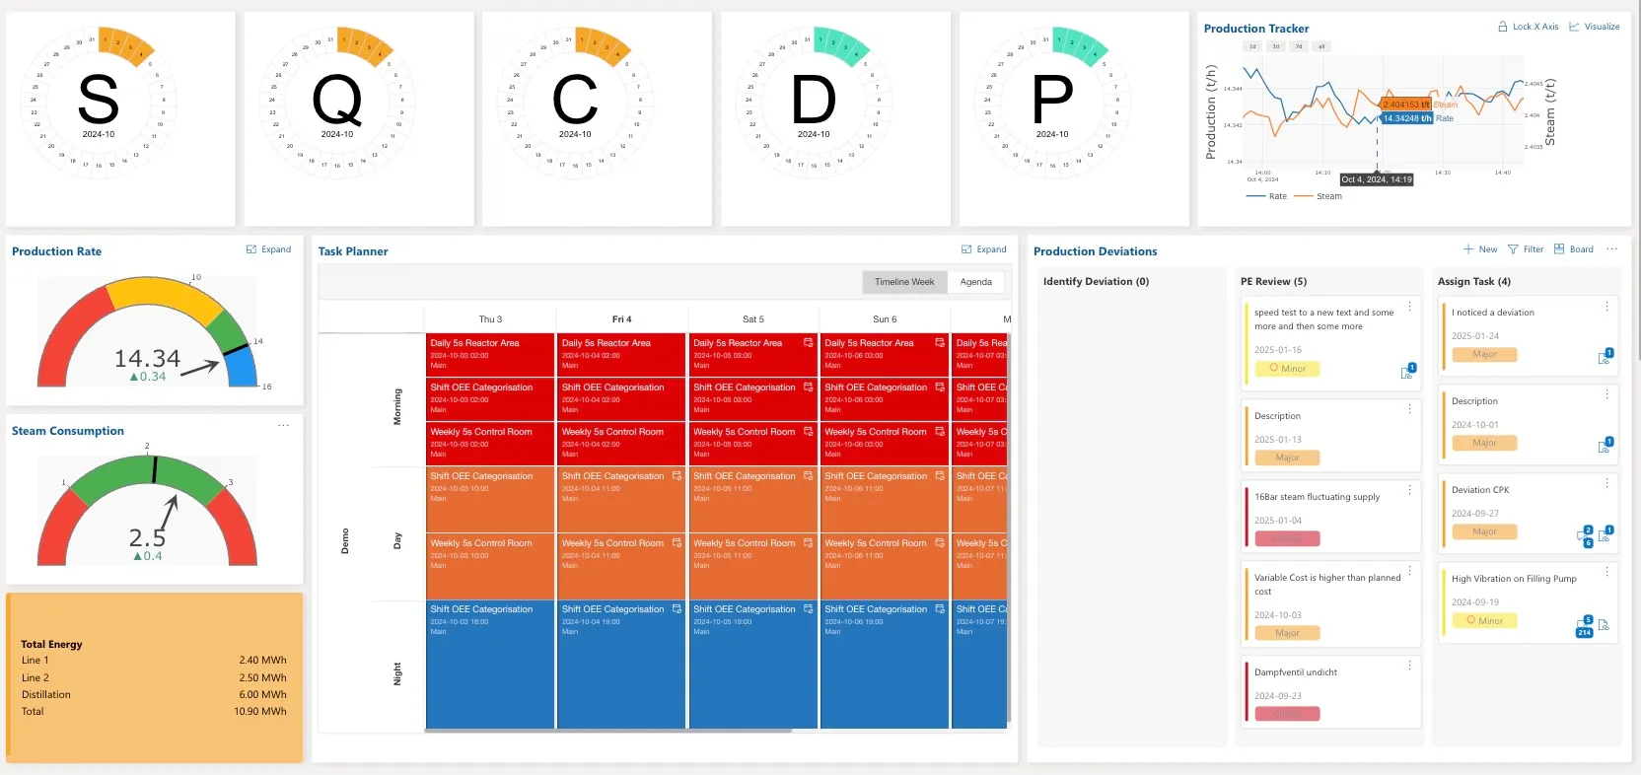Click attachment icon on High Vibration card
This screenshot has width=1641, height=775.
1604,625
